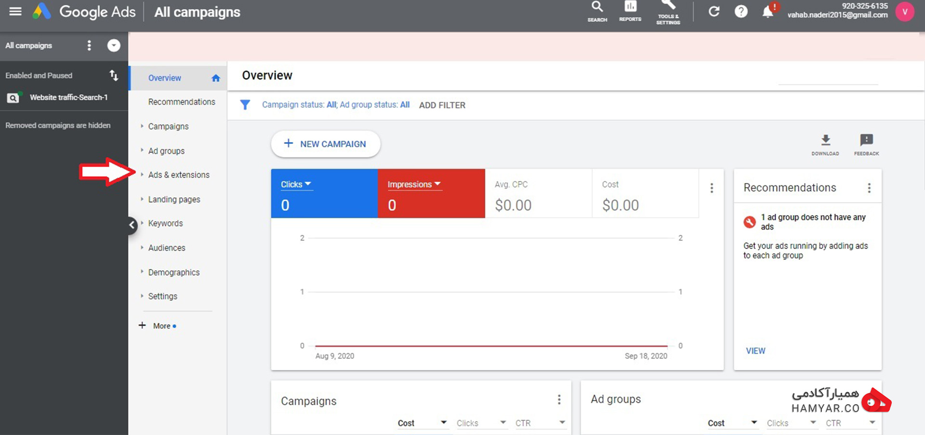Open Clicks dropdown in Ad groups card
Viewport: 925px width, 435px height.
[792, 423]
